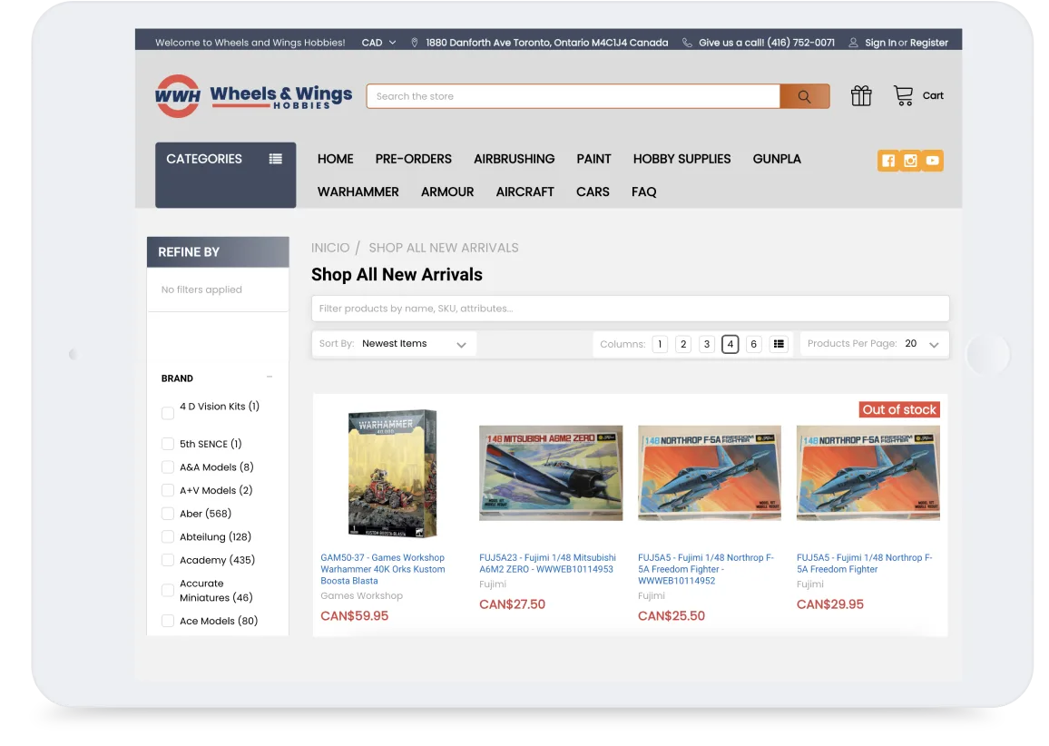Enable the Aber brand filter

click(168, 513)
